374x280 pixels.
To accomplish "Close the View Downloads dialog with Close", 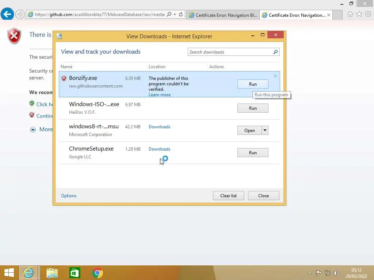I will tap(263, 196).
